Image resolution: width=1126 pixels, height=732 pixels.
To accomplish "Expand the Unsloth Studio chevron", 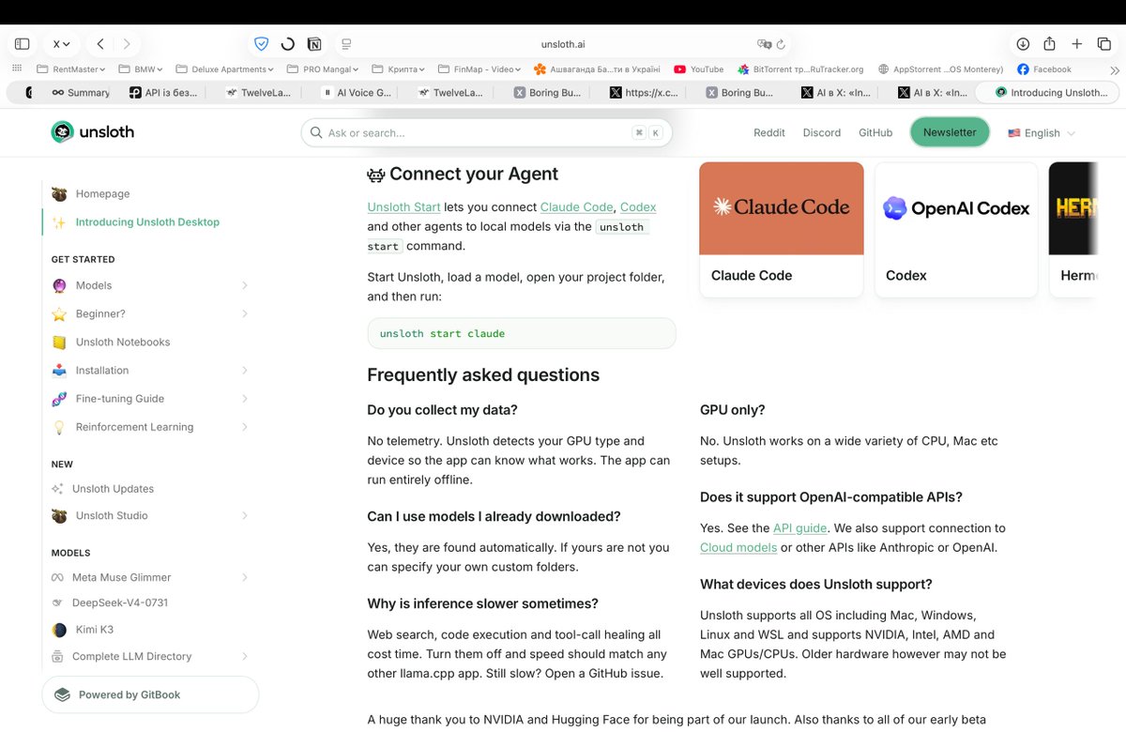I will (x=244, y=515).
